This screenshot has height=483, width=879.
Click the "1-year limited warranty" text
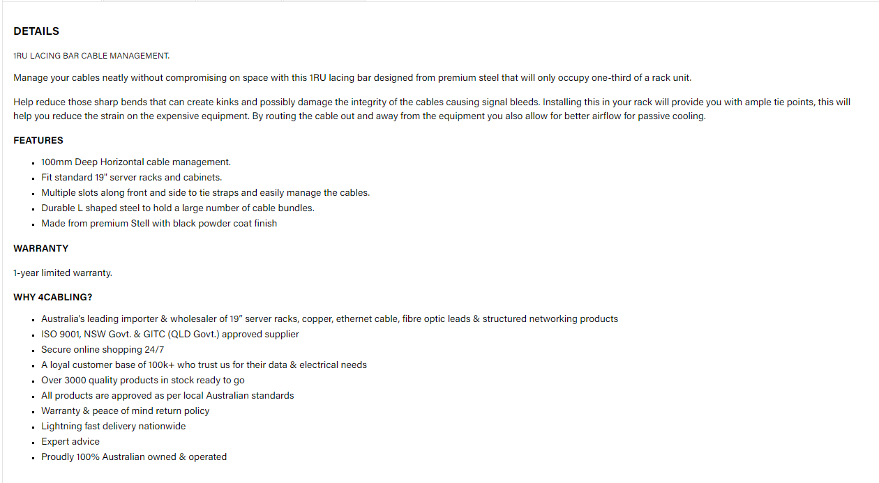(x=63, y=273)
